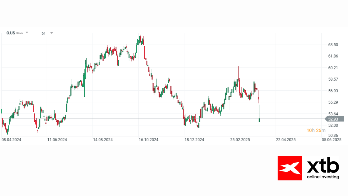Click the 10h 26m candle countdown timer

[316, 130]
